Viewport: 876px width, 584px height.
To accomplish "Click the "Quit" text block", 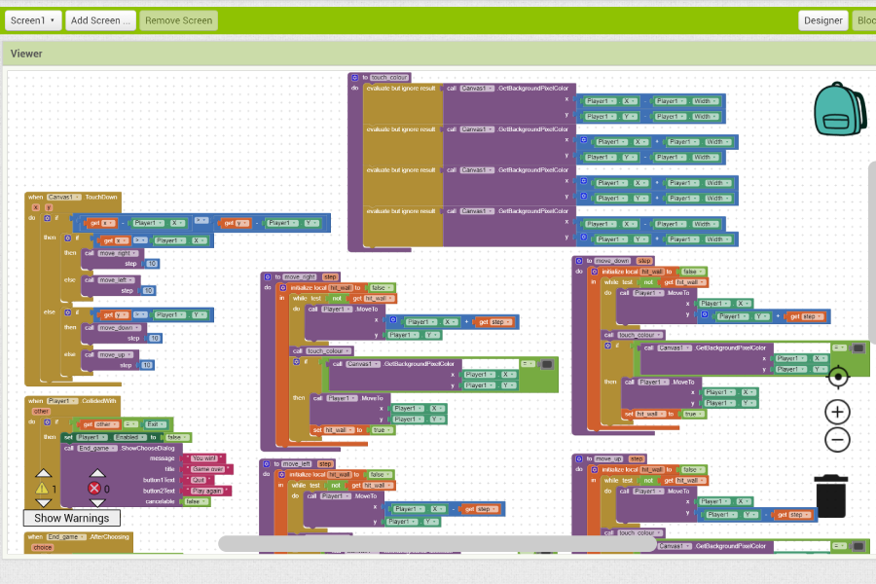I will click(199, 480).
